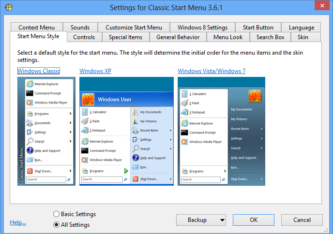Click Recent Items arrow in XP preview
Viewport: 333px width, 234px height.
point(170,130)
